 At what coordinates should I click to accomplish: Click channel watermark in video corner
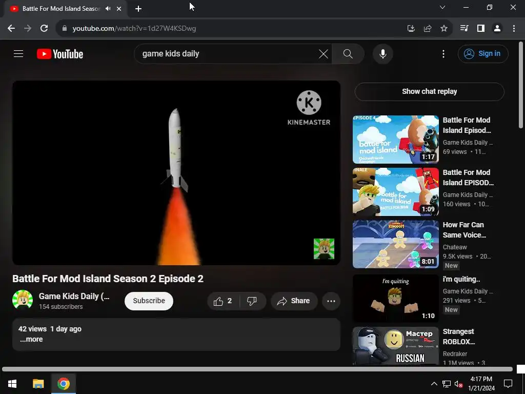click(324, 249)
